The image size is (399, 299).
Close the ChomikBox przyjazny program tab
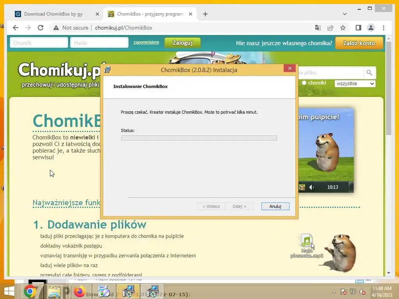190,14
